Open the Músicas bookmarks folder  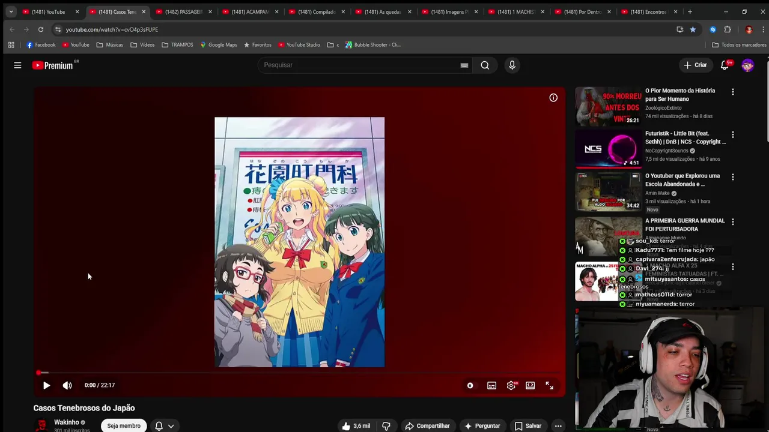[x=109, y=44]
